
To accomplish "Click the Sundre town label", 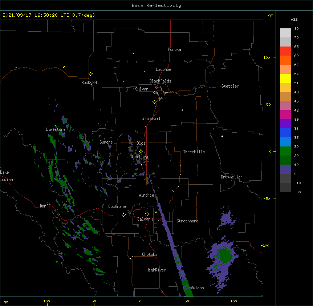I will coord(106,142).
